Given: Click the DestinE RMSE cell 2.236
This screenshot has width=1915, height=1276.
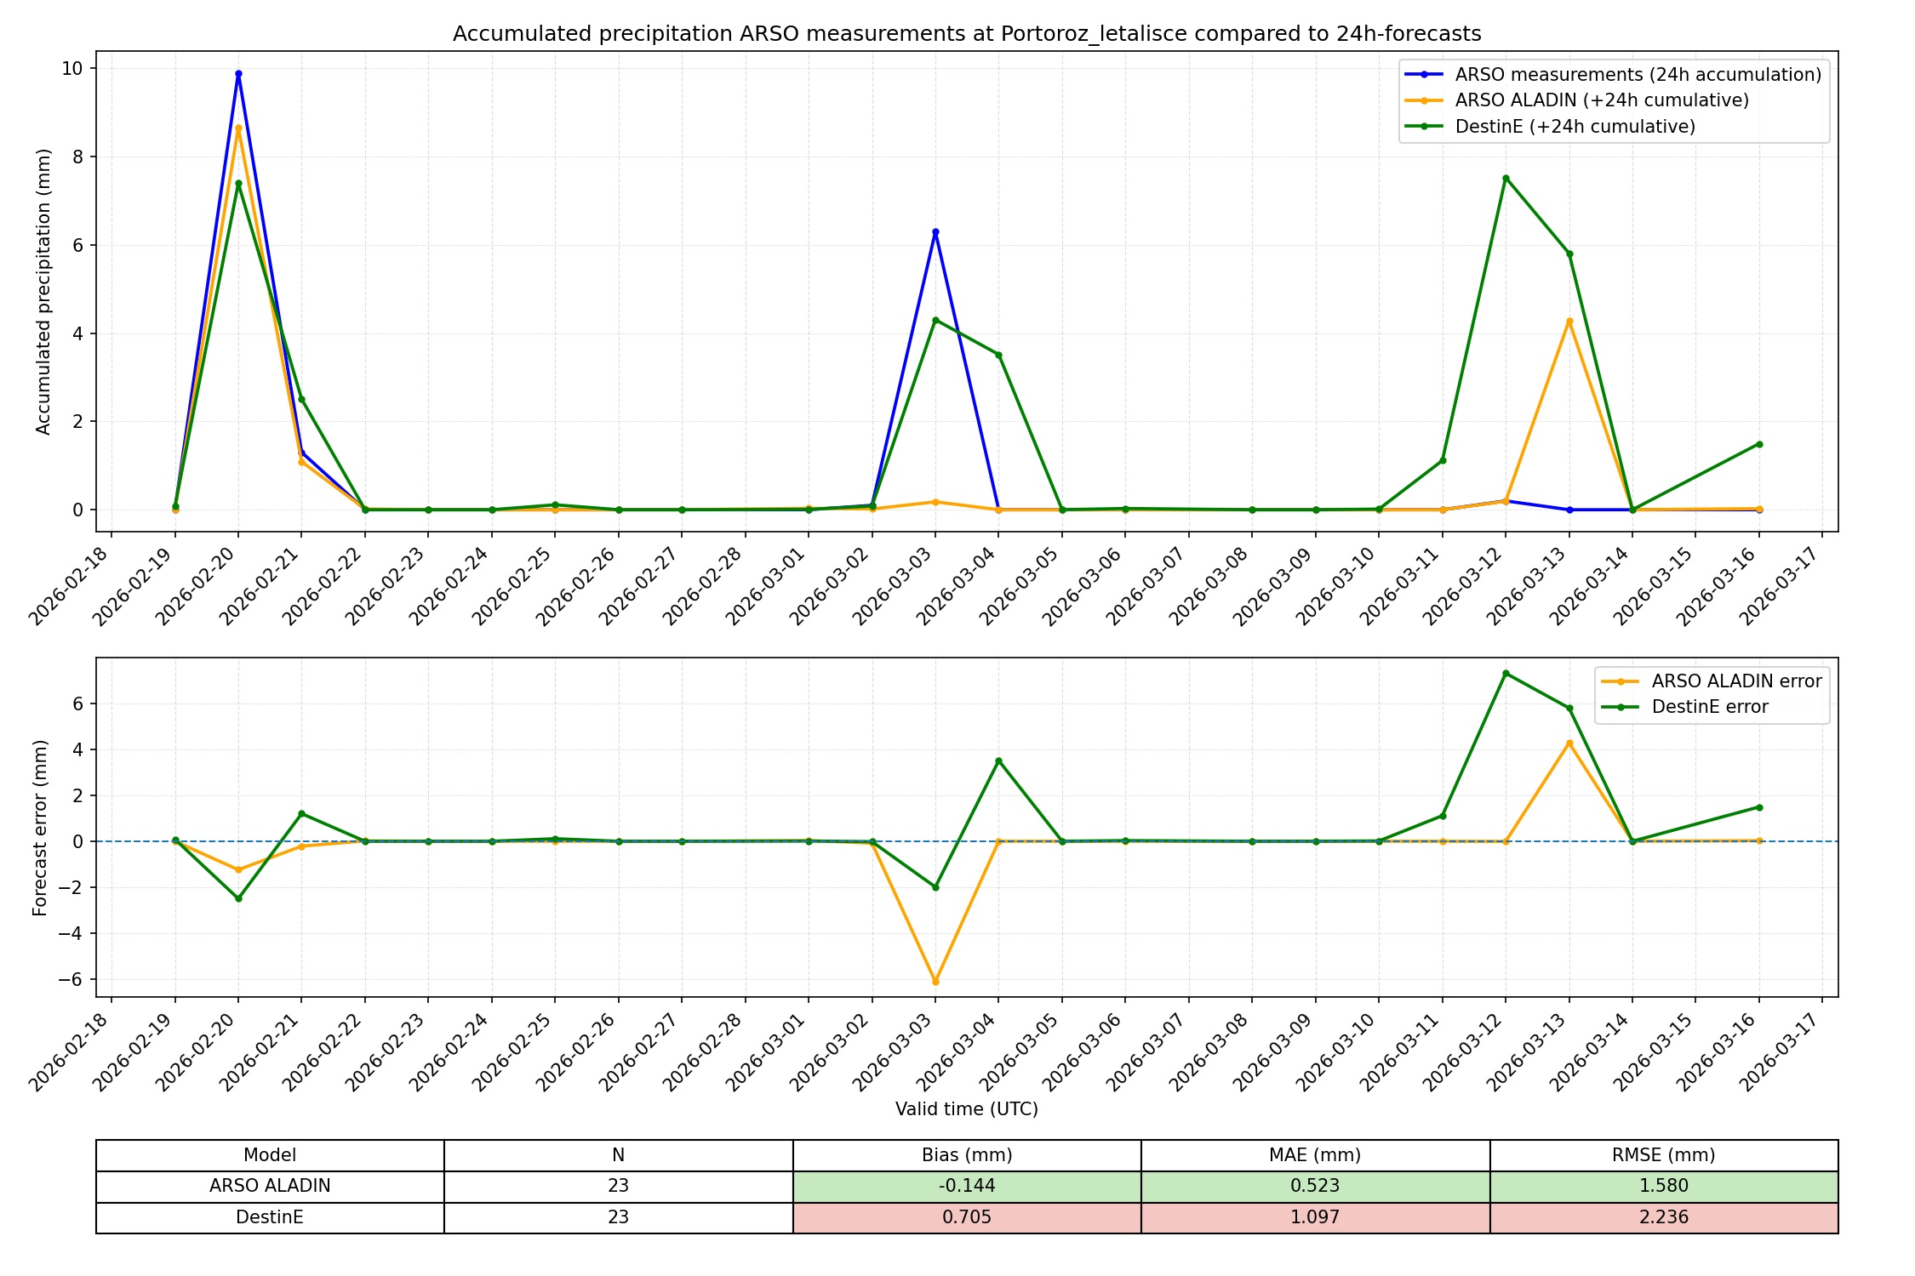Looking at the screenshot, I should [1663, 1217].
